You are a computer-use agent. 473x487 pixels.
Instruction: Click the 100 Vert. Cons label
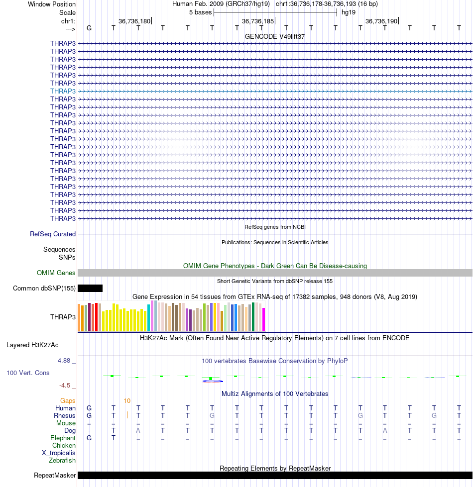[x=28, y=373]
